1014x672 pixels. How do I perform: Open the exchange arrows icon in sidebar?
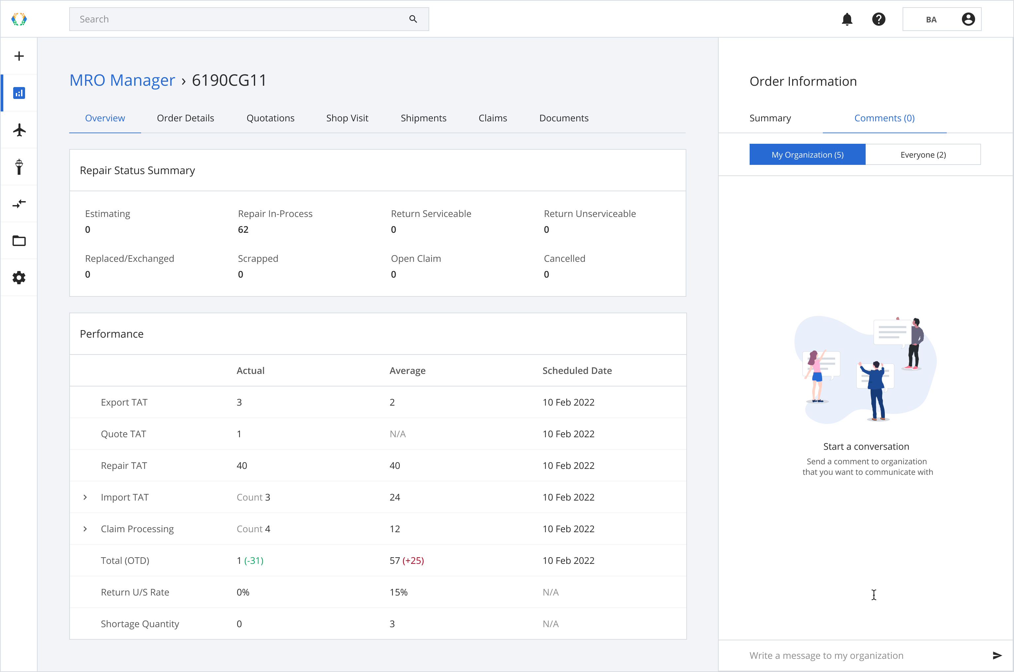19,203
